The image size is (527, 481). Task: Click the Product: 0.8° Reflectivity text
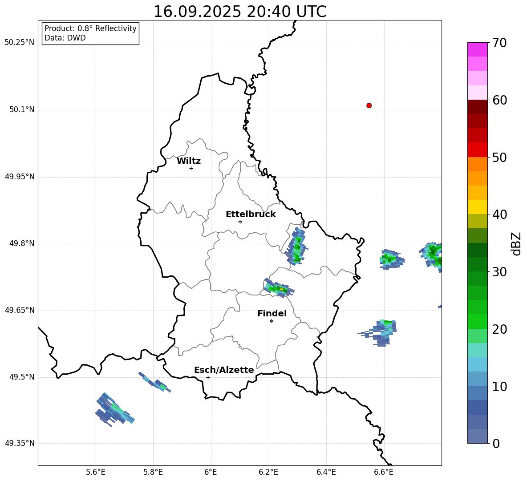[x=90, y=28]
